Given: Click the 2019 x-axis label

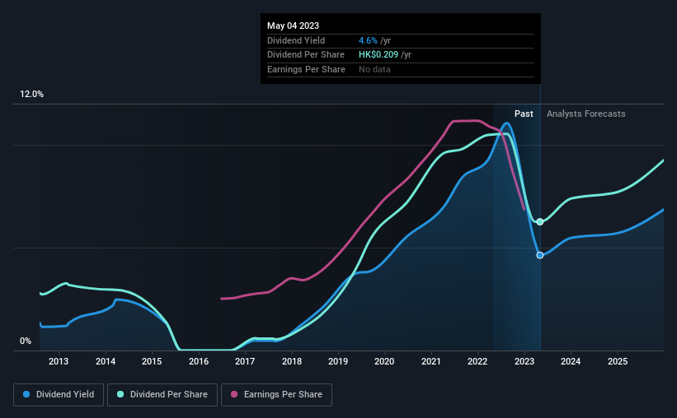Looking at the screenshot, I should 338,361.
